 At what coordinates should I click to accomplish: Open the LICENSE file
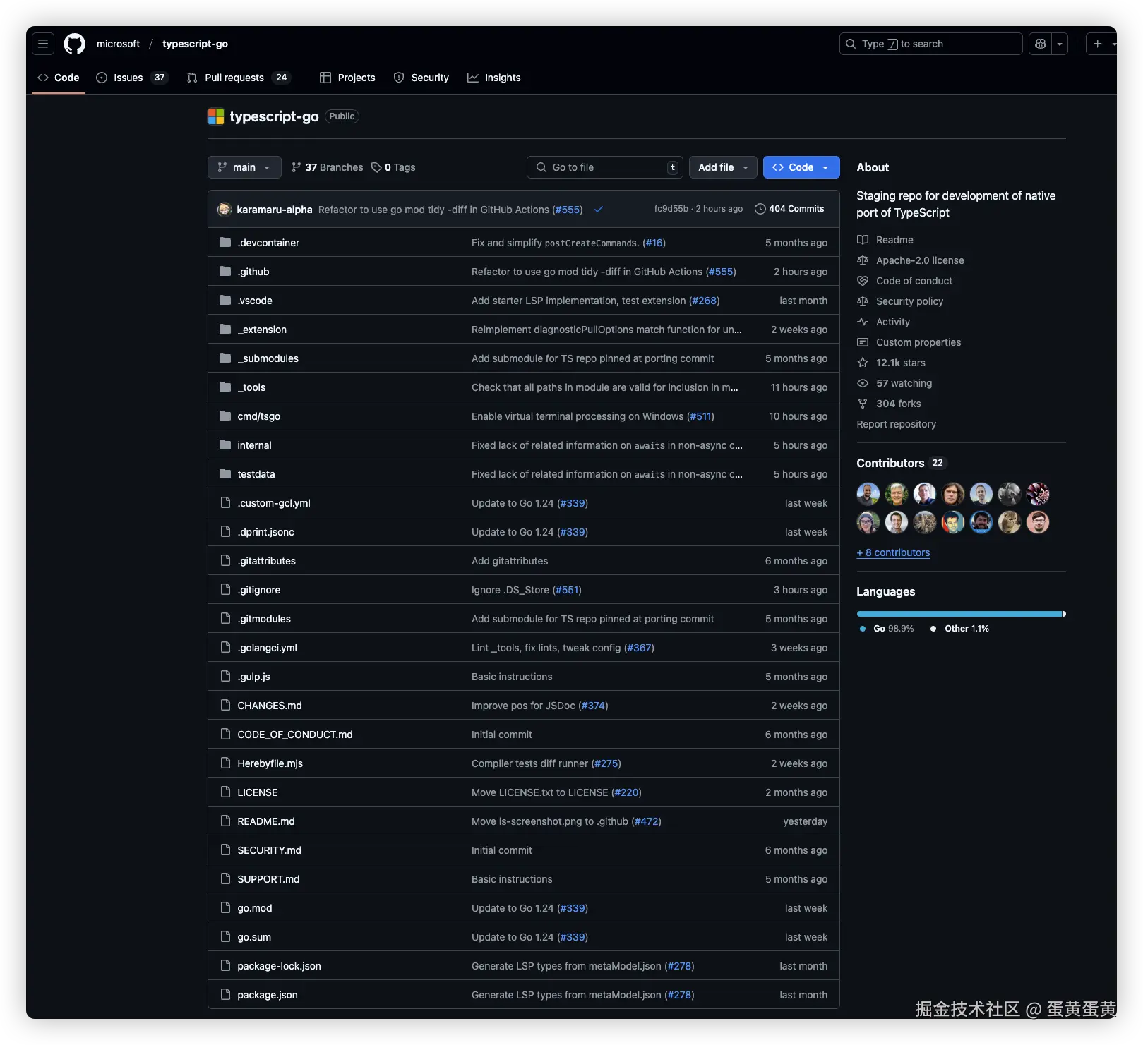258,792
